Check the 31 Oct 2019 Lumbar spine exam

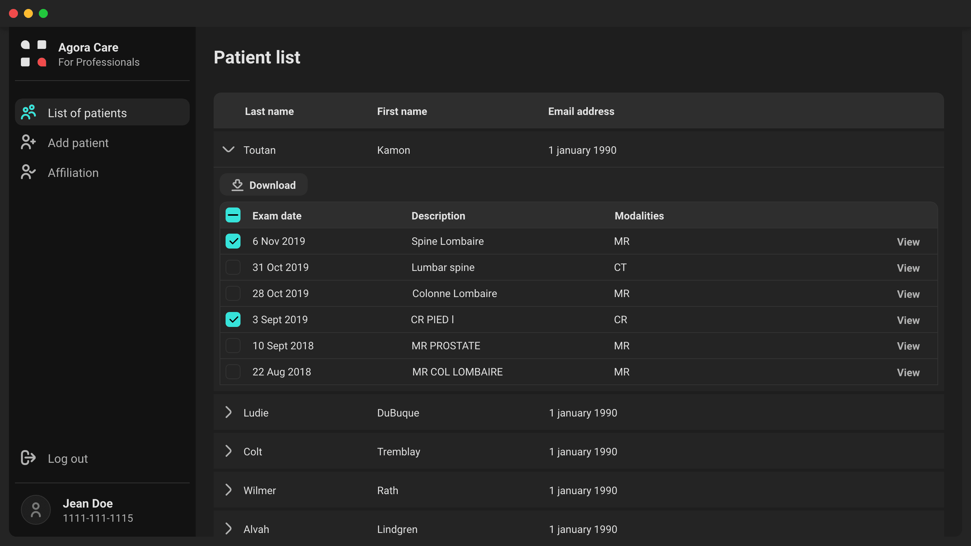(233, 267)
